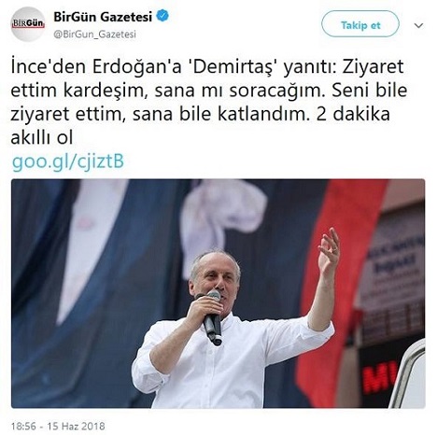Follow the account with Takip et
Screen dimensions: 437x435
(360, 25)
